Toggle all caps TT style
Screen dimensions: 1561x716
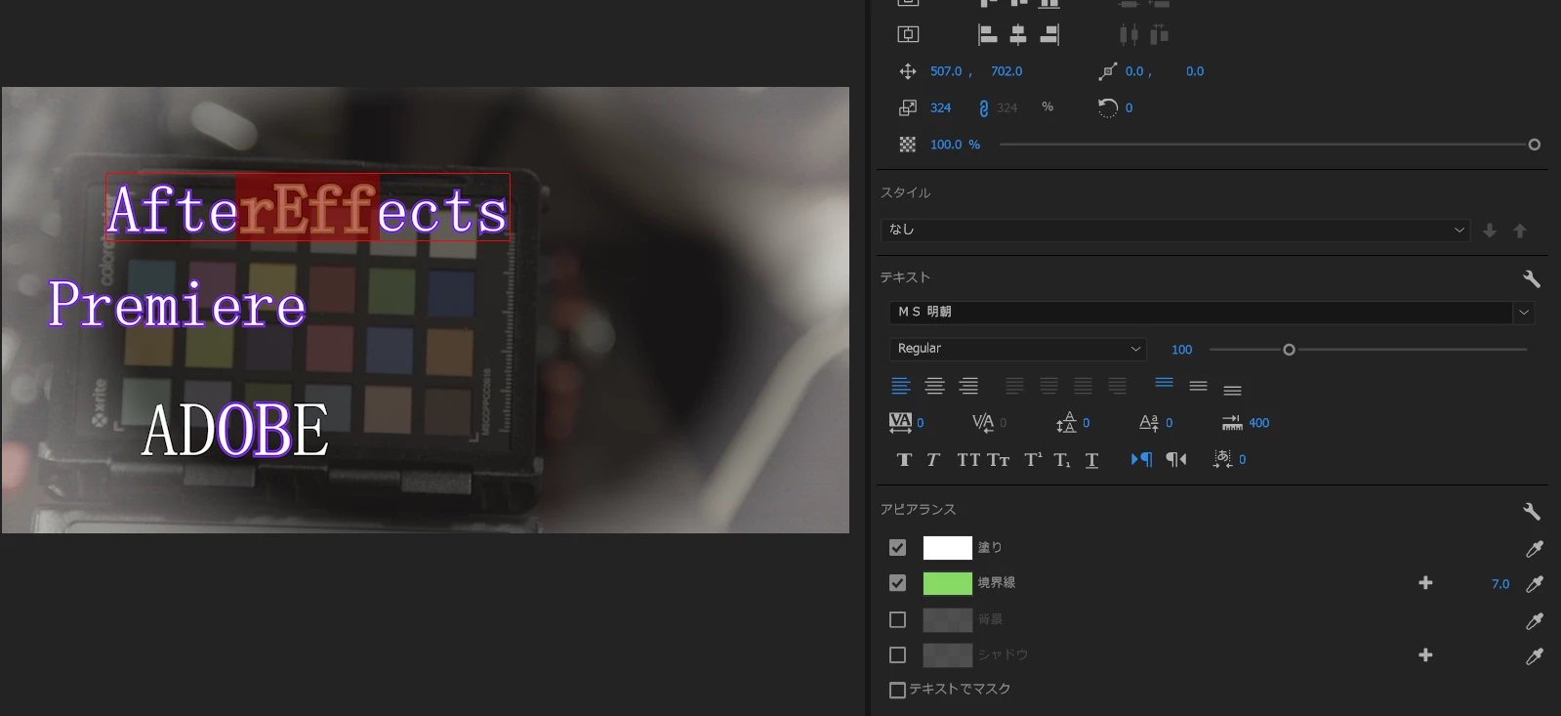click(x=968, y=459)
